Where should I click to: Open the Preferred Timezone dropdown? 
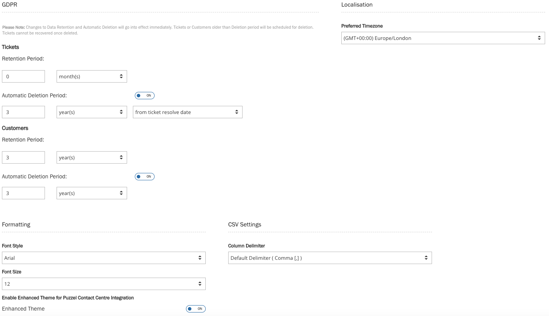coord(443,38)
